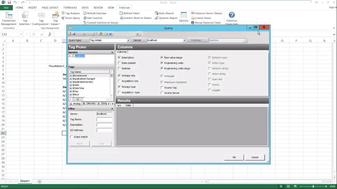
Task: Save workbook from Excel quick access toolbar
Action: (x=9, y=2)
